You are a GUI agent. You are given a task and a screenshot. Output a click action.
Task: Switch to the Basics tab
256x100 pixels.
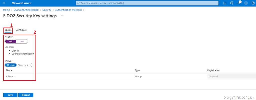click(8, 30)
